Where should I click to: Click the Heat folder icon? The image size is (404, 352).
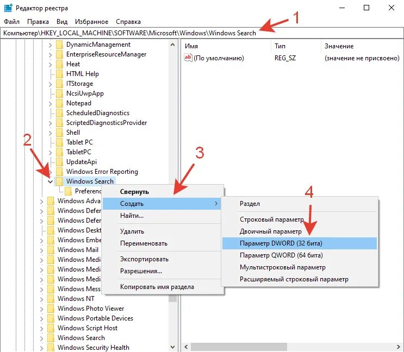point(59,64)
